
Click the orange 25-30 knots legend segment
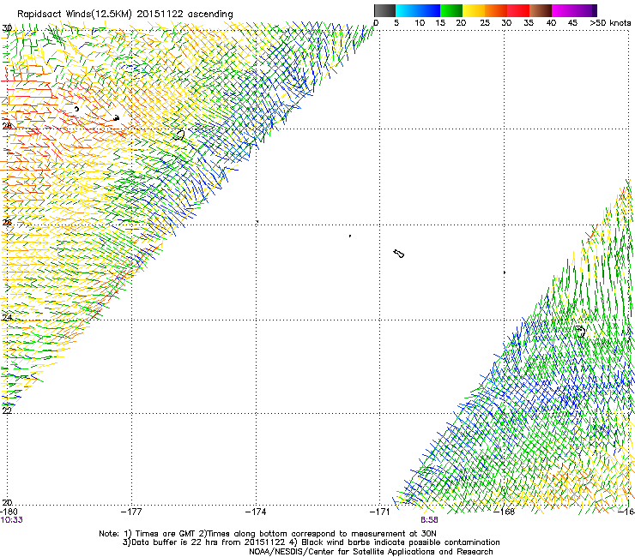coord(496,10)
